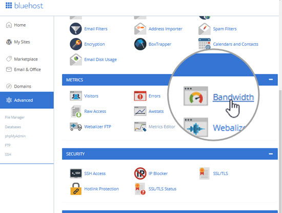
Task: Open the SSH Access terminal icon
Action: click(x=76, y=173)
